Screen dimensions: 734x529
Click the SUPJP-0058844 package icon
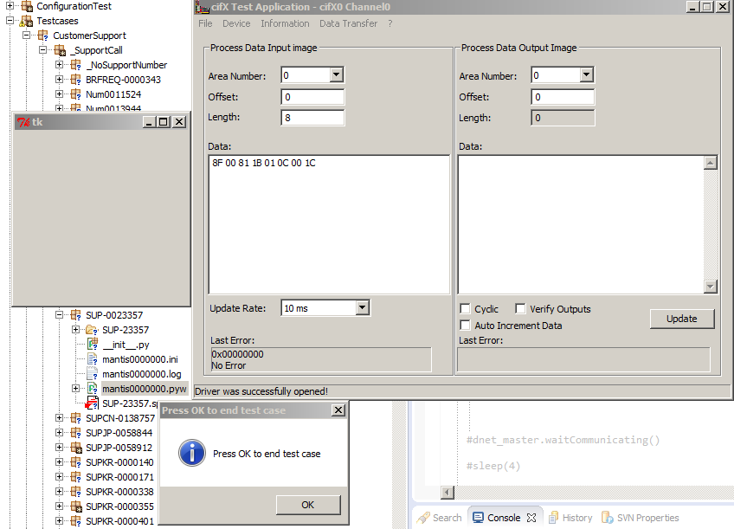pyautogui.click(x=76, y=433)
